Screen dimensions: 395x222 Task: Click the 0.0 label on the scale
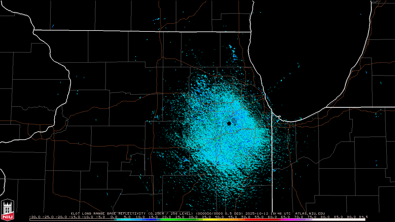click(x=114, y=217)
